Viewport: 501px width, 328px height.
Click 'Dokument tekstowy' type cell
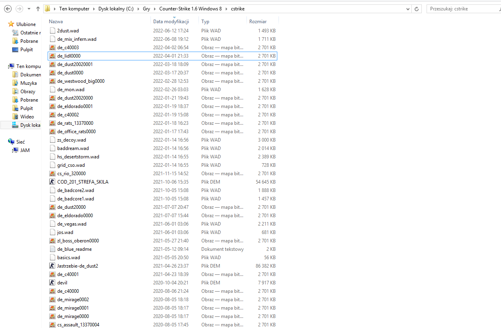pyautogui.click(x=222, y=249)
